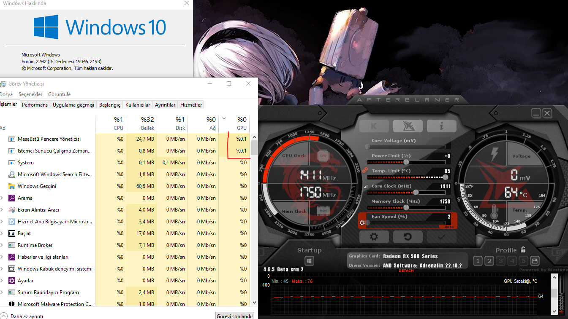Expand the Ekran Alıntısı Aracı process group
568x319 pixels.
pyautogui.click(x=2, y=210)
